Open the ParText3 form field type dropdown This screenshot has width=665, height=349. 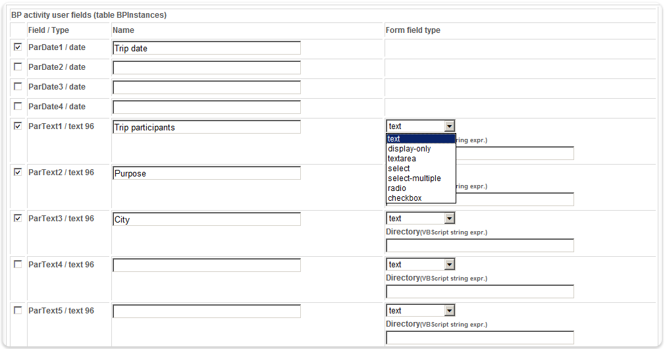[420, 219]
